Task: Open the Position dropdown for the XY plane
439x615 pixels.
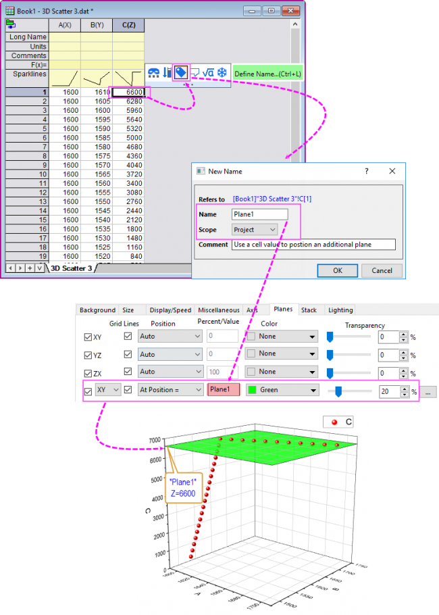Action: tap(170, 336)
